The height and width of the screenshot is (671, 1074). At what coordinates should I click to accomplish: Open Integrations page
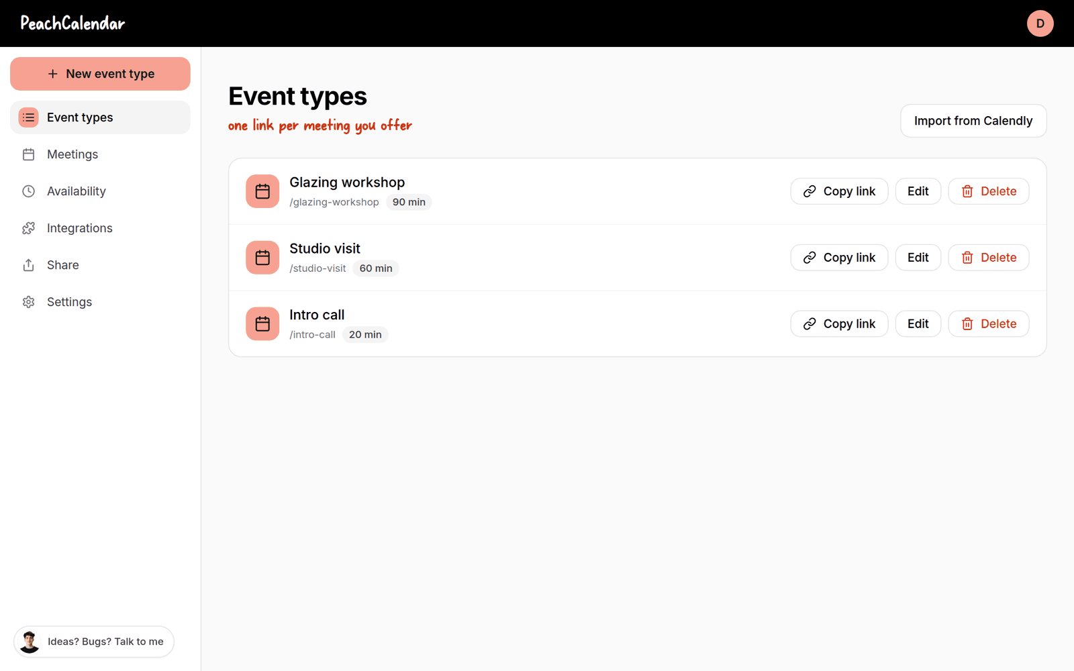click(100, 228)
